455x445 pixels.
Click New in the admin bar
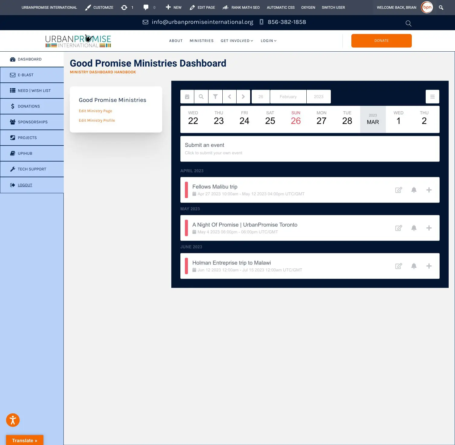click(173, 8)
